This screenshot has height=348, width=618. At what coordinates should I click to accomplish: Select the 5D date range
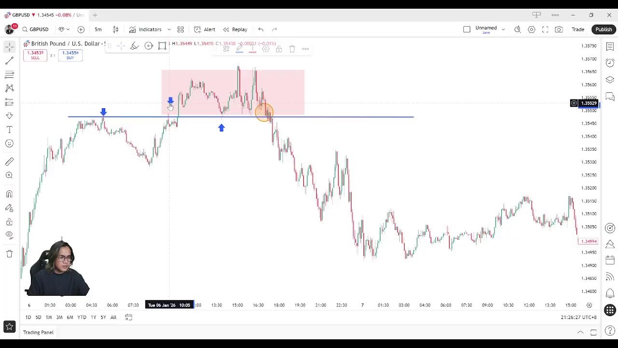click(38, 317)
